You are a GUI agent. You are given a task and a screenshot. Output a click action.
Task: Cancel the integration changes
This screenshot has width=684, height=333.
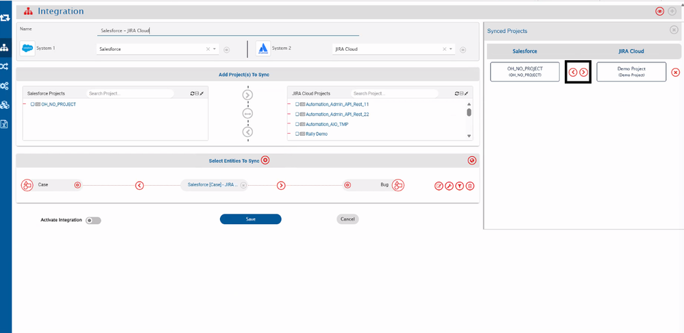pyautogui.click(x=347, y=219)
